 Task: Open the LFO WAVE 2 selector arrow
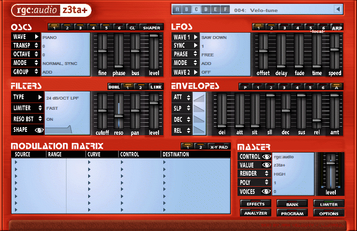point(196,72)
